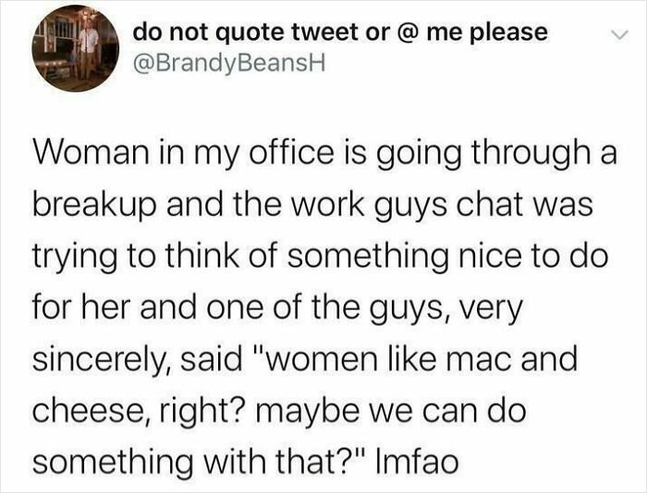
Task: Click the phrase 'work guys chat'
Action: coord(415,206)
